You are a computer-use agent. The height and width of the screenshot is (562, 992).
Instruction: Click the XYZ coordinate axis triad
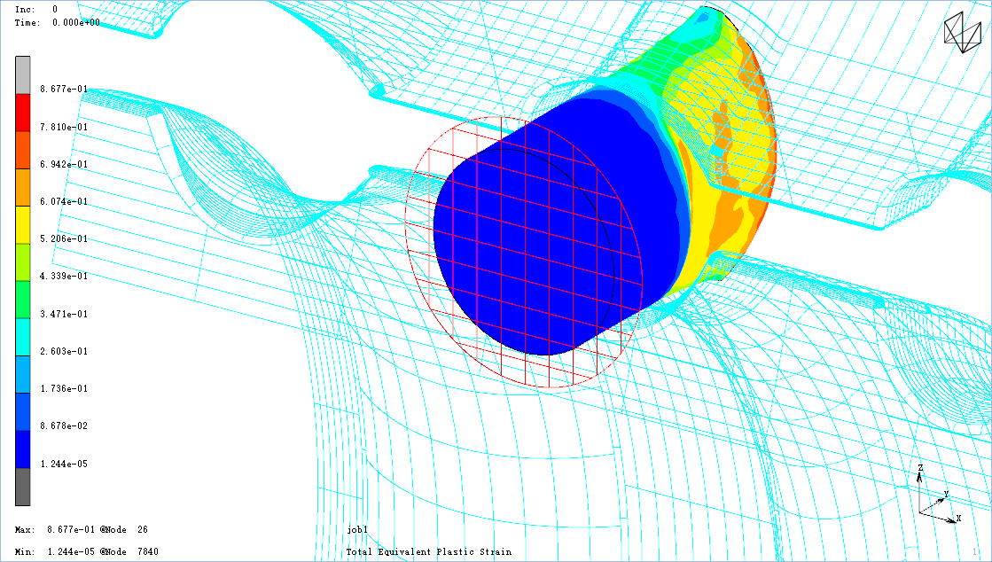coord(939,496)
